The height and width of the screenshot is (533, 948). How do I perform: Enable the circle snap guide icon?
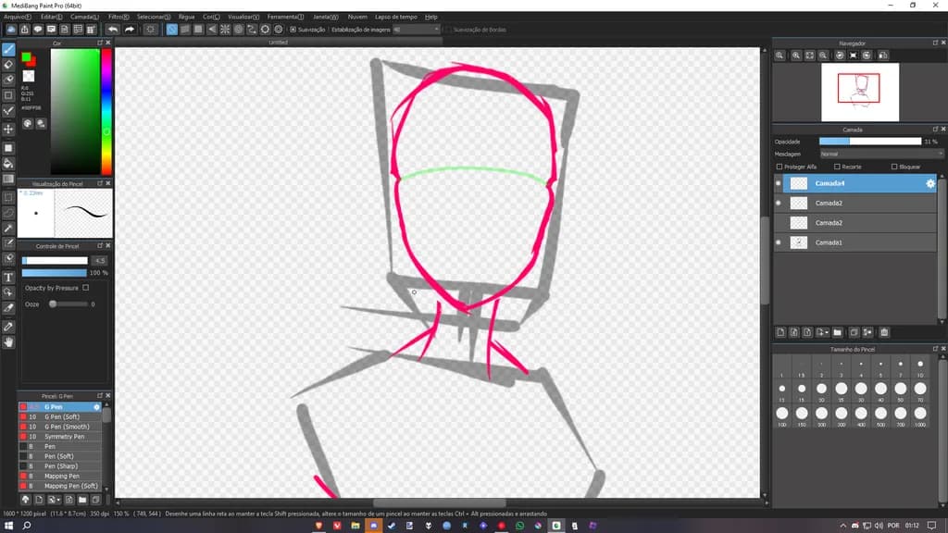tap(238, 29)
